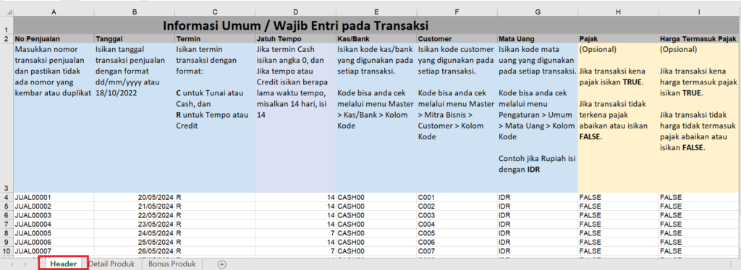Click the 'Pajak' column label cell

[618, 39]
